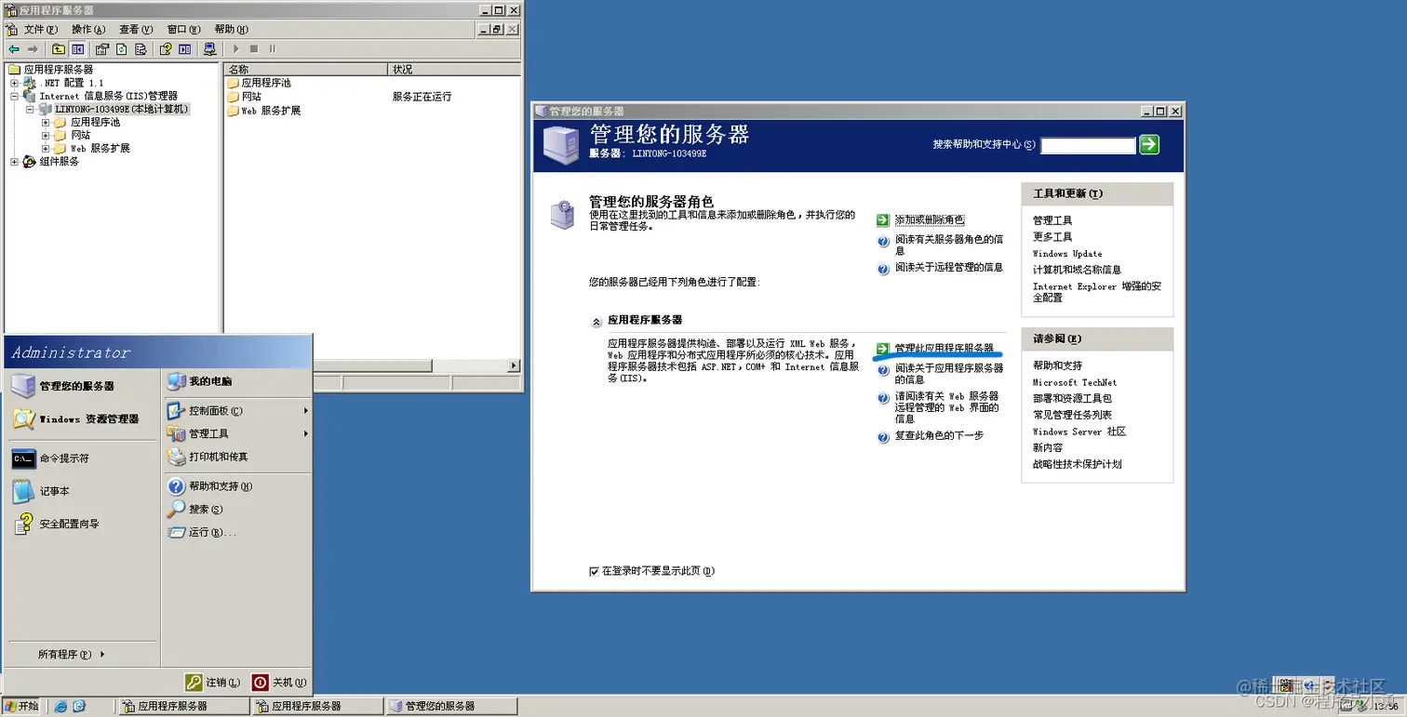This screenshot has height=717, width=1407.
Task: Expand 组件服务 tree node
Action: tap(14, 162)
